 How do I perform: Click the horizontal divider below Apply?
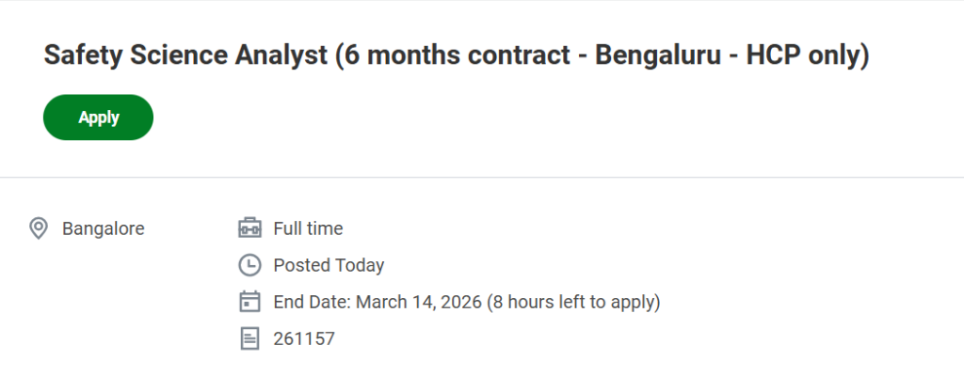coord(482,177)
